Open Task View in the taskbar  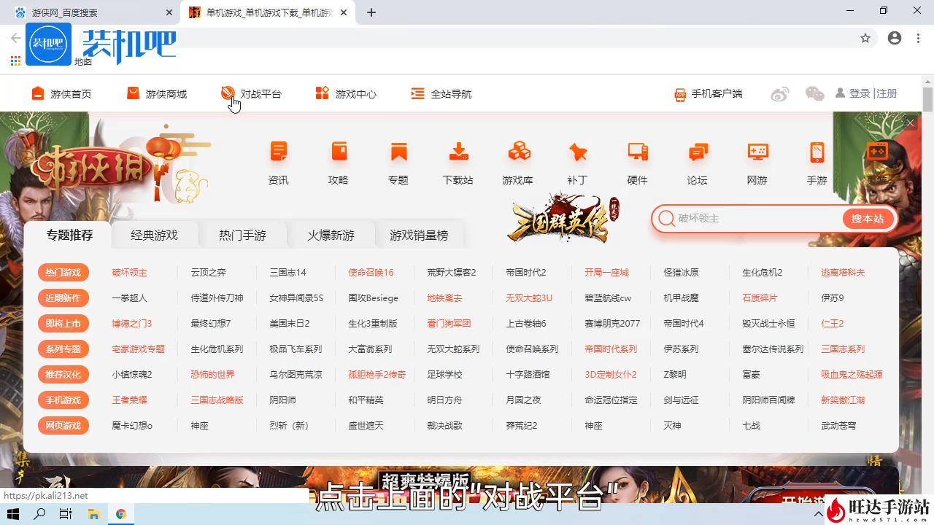[66, 514]
